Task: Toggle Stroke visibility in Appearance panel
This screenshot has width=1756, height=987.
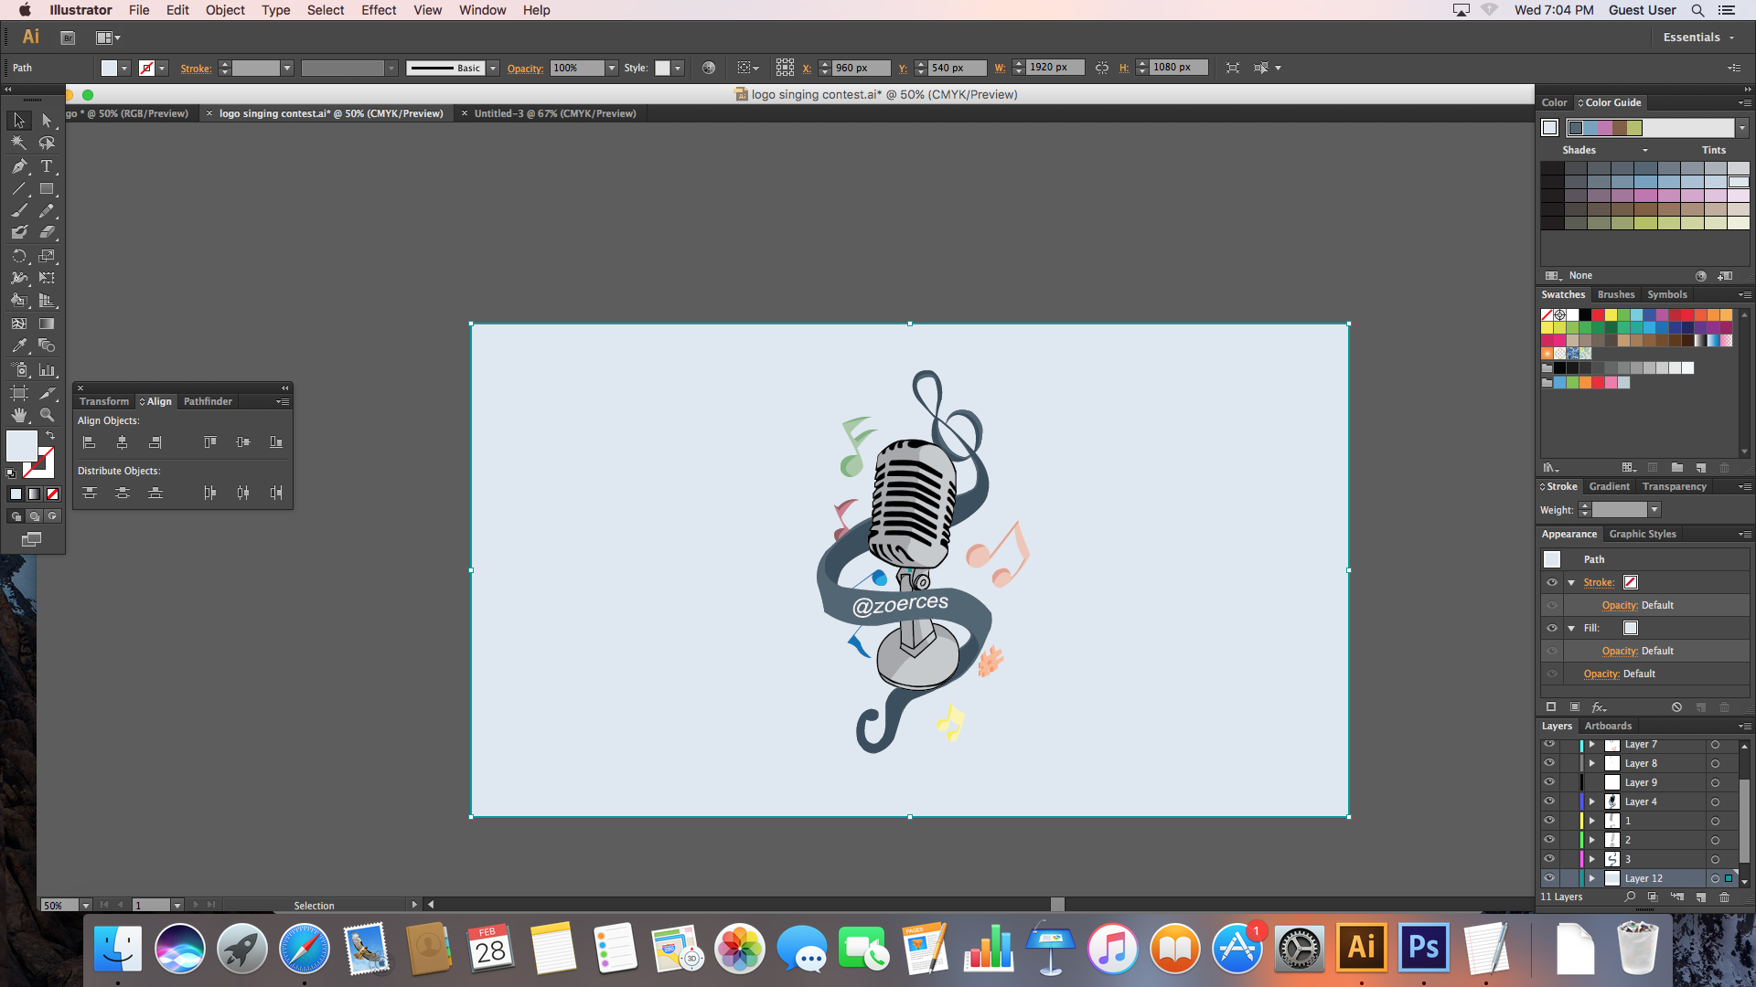Action: [x=1552, y=582]
